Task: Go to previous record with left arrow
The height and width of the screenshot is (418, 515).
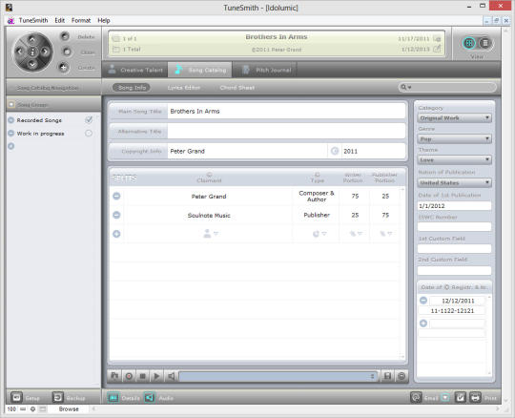Action: pos(20,52)
